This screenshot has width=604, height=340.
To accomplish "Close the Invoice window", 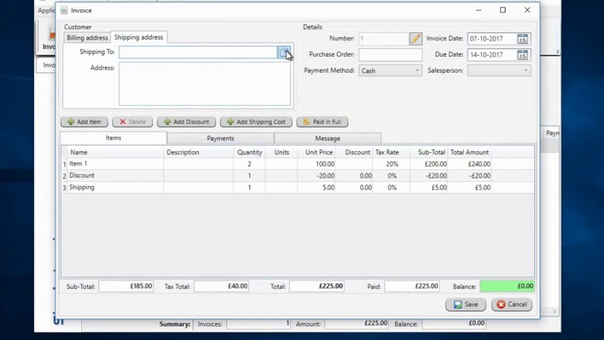I will (x=528, y=10).
